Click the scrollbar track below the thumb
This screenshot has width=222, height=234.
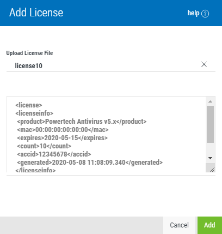(210, 148)
